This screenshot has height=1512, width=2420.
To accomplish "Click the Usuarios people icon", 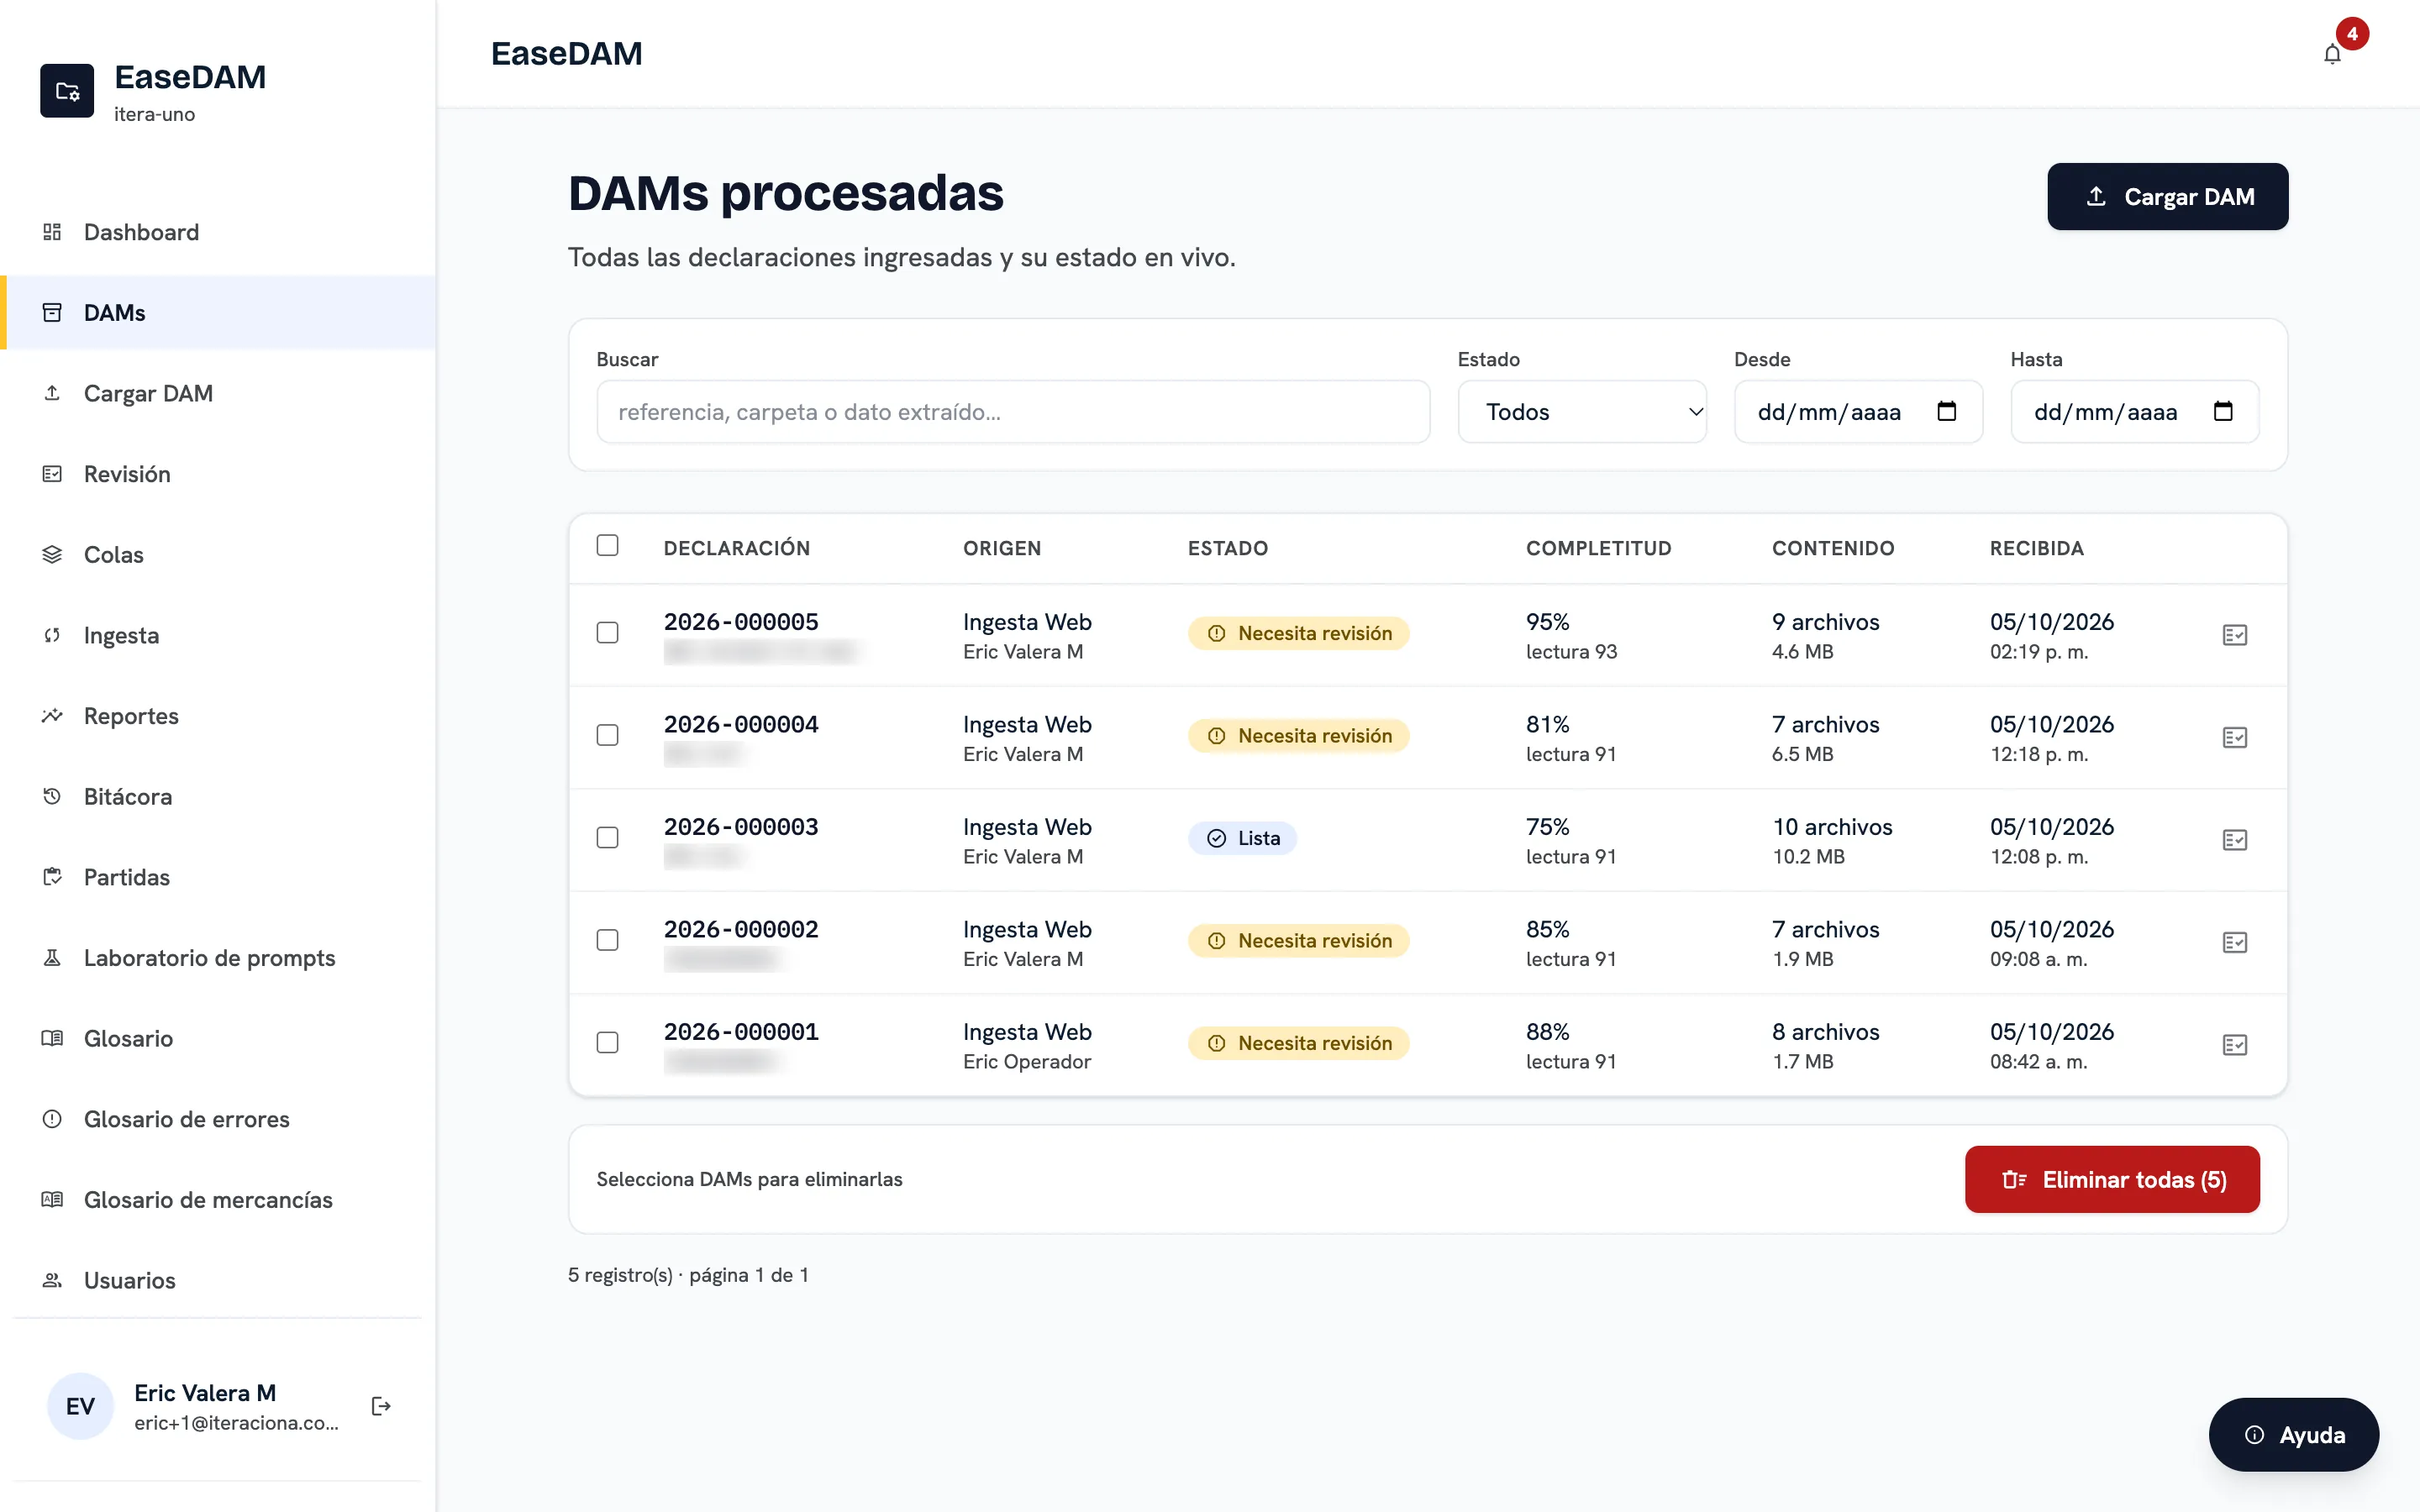I will 52,1280.
